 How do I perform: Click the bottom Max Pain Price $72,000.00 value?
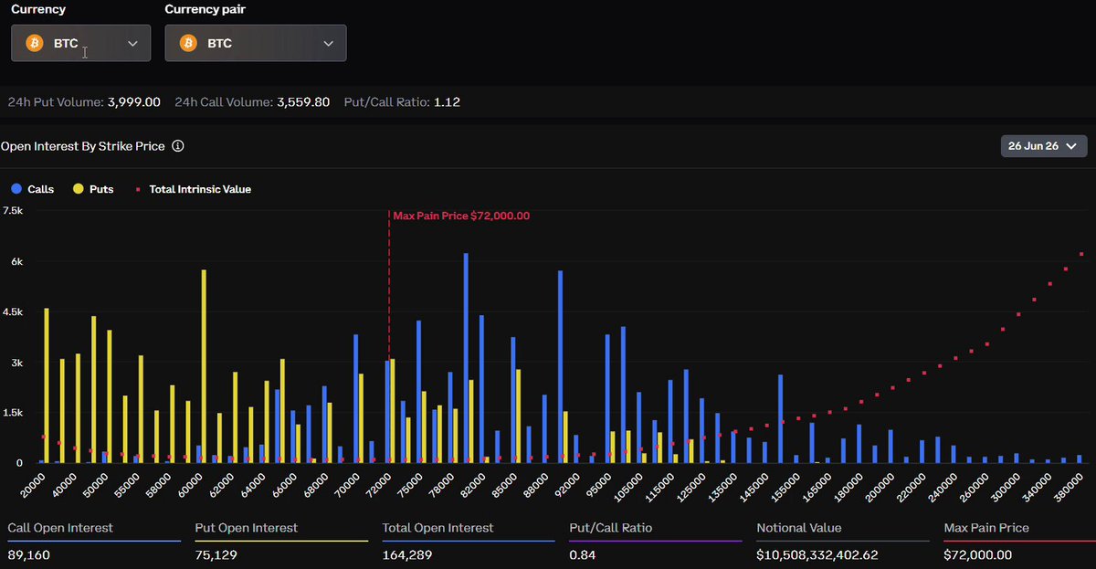point(978,554)
